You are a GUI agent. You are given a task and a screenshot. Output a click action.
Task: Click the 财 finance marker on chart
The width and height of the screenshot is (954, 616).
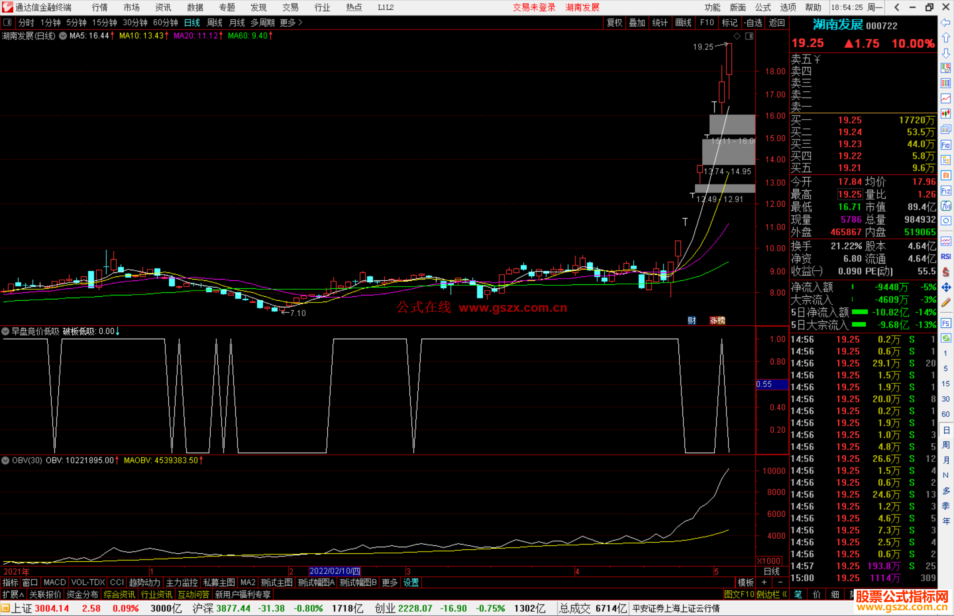coord(692,321)
